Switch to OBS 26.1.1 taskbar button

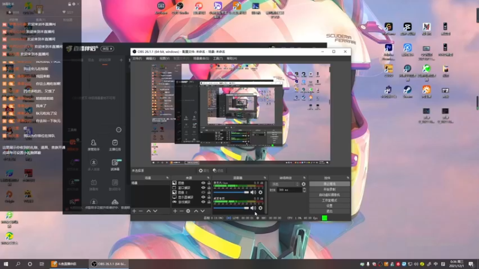coord(109,264)
